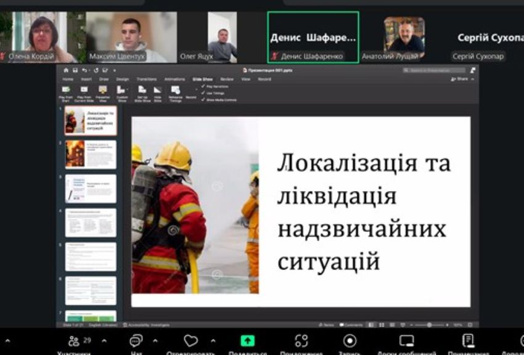Click Play from Current Slide icon
This screenshot has height=355, width=524.
coord(84,90)
